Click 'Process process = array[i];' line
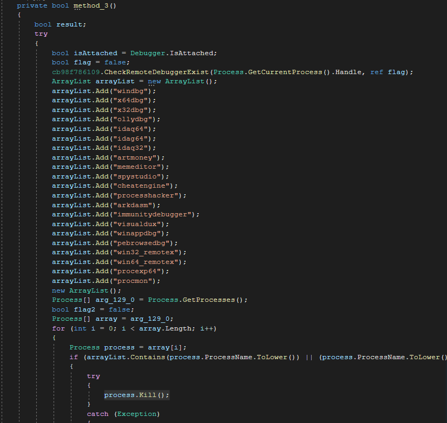This screenshot has width=447, height=423. click(128, 347)
